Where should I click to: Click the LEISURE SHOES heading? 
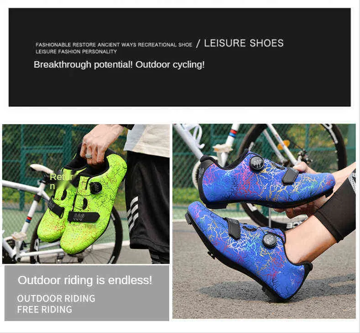[244, 43]
